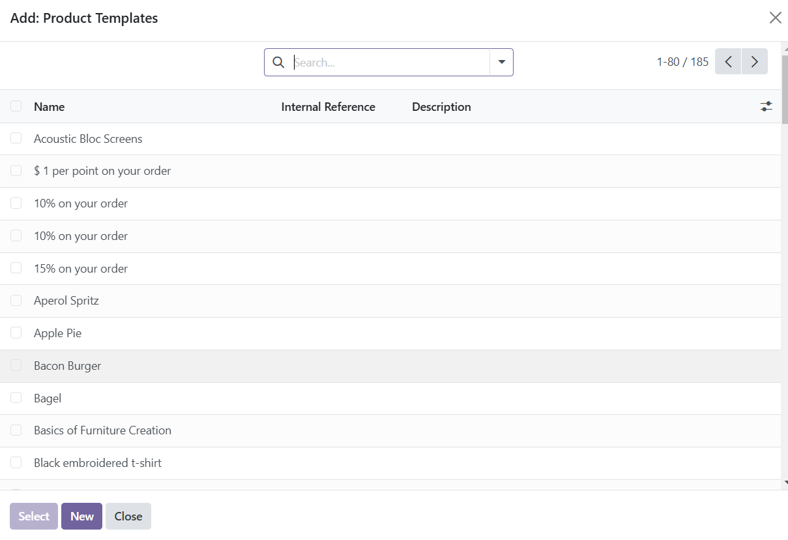Go to previous page of records

tap(728, 62)
